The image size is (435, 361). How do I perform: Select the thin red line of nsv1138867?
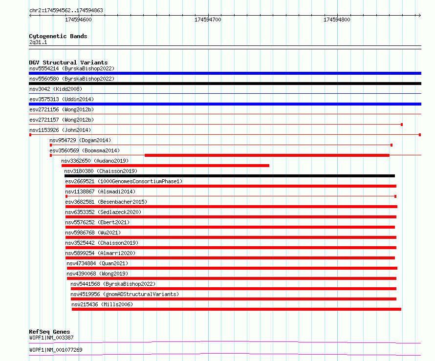coord(231,196)
